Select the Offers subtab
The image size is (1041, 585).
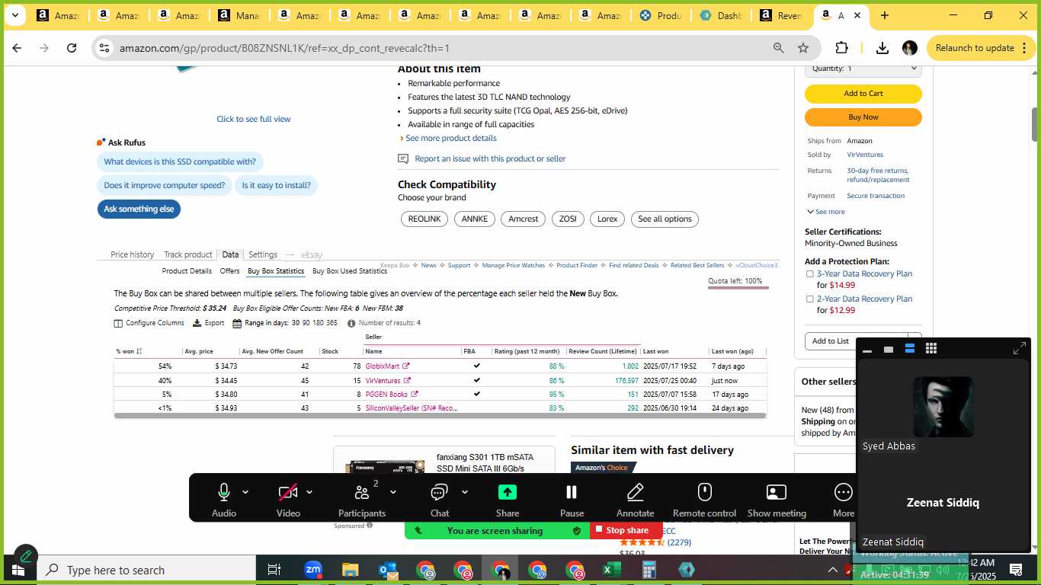229,271
